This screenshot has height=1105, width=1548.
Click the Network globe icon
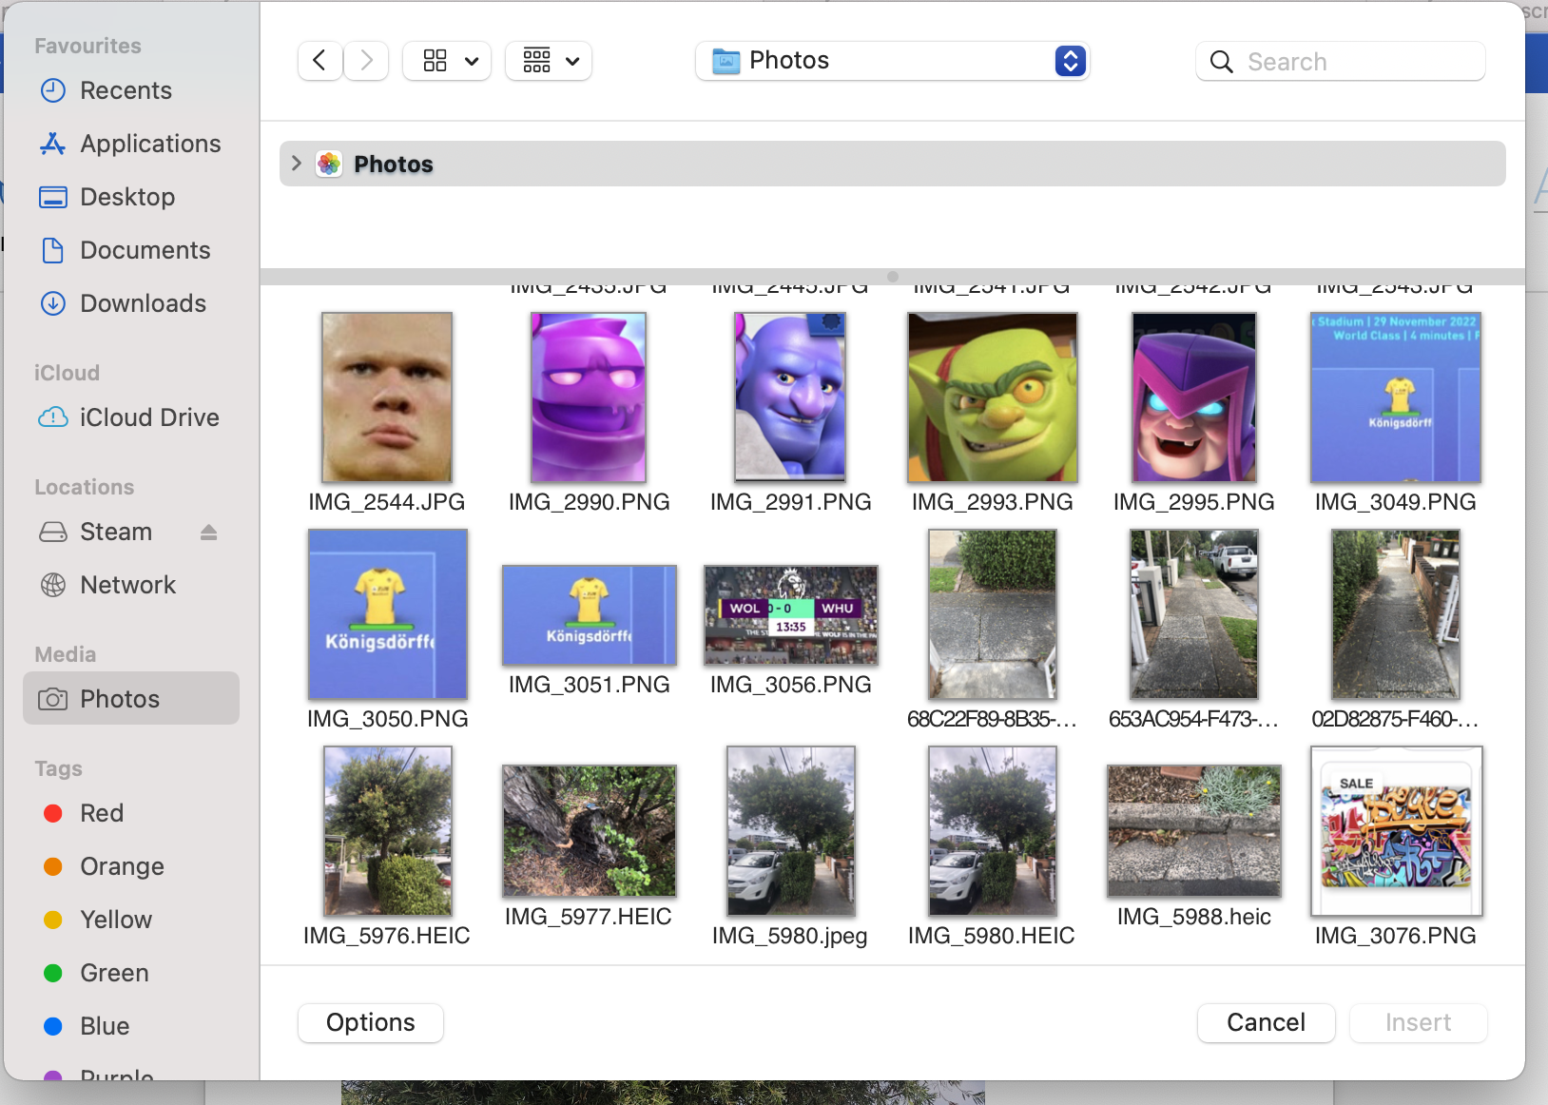53,585
